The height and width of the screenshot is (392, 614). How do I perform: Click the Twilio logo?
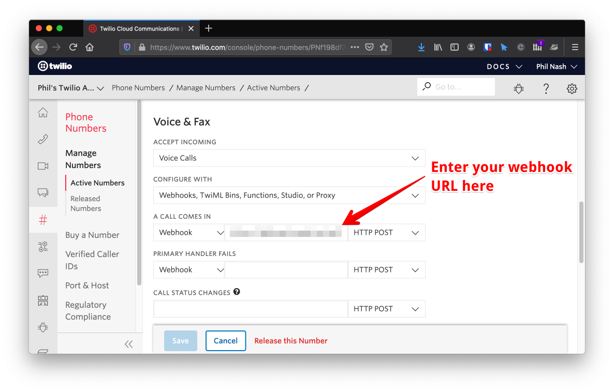click(x=55, y=66)
